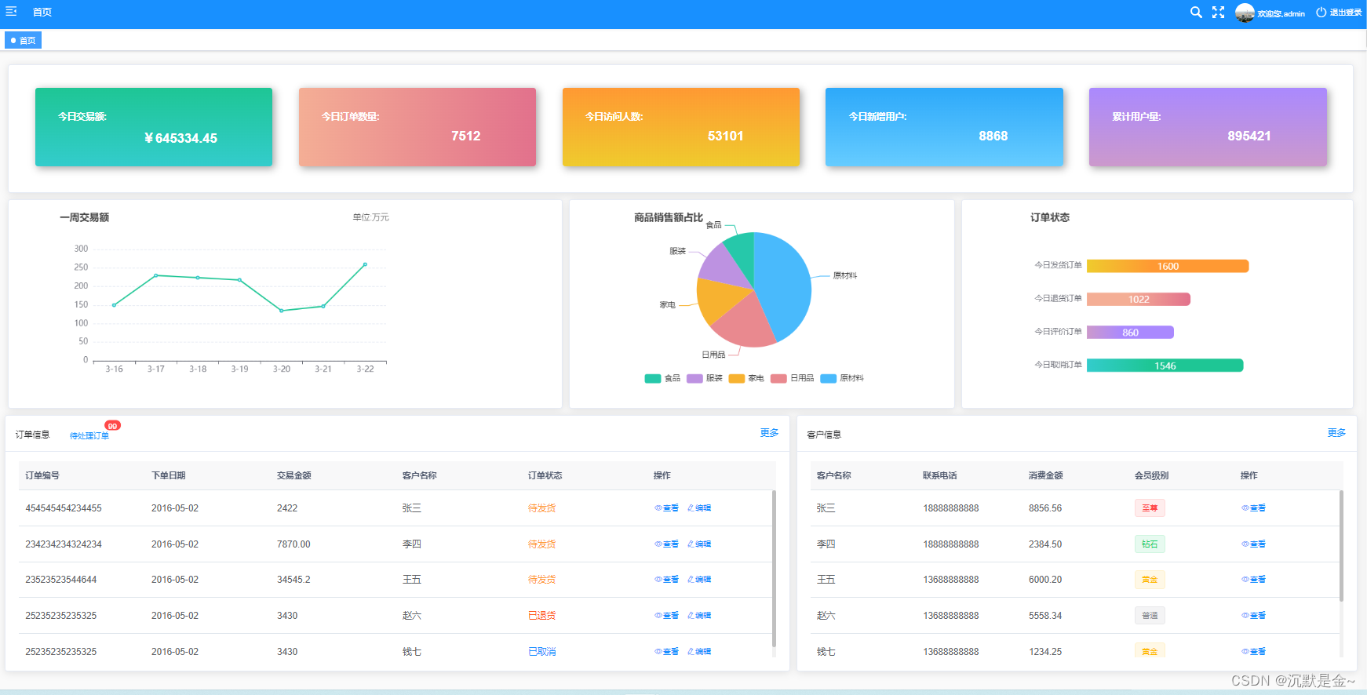Open 更多 link in customer panel

[x=1336, y=433]
